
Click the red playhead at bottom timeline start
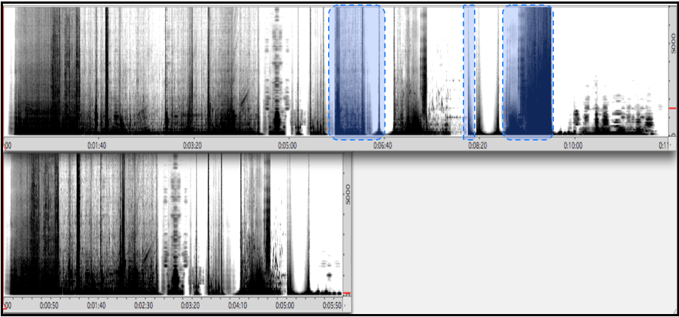click(x=4, y=304)
